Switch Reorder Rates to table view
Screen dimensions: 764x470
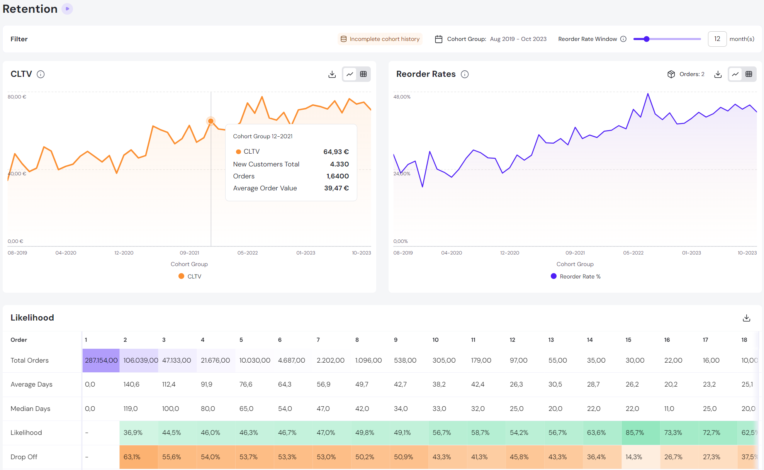pyautogui.click(x=749, y=74)
